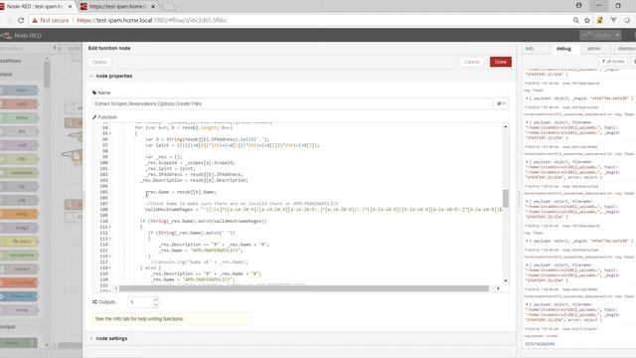
Task: Click the funnel-shaped extension icon
Action: (x=613, y=20)
